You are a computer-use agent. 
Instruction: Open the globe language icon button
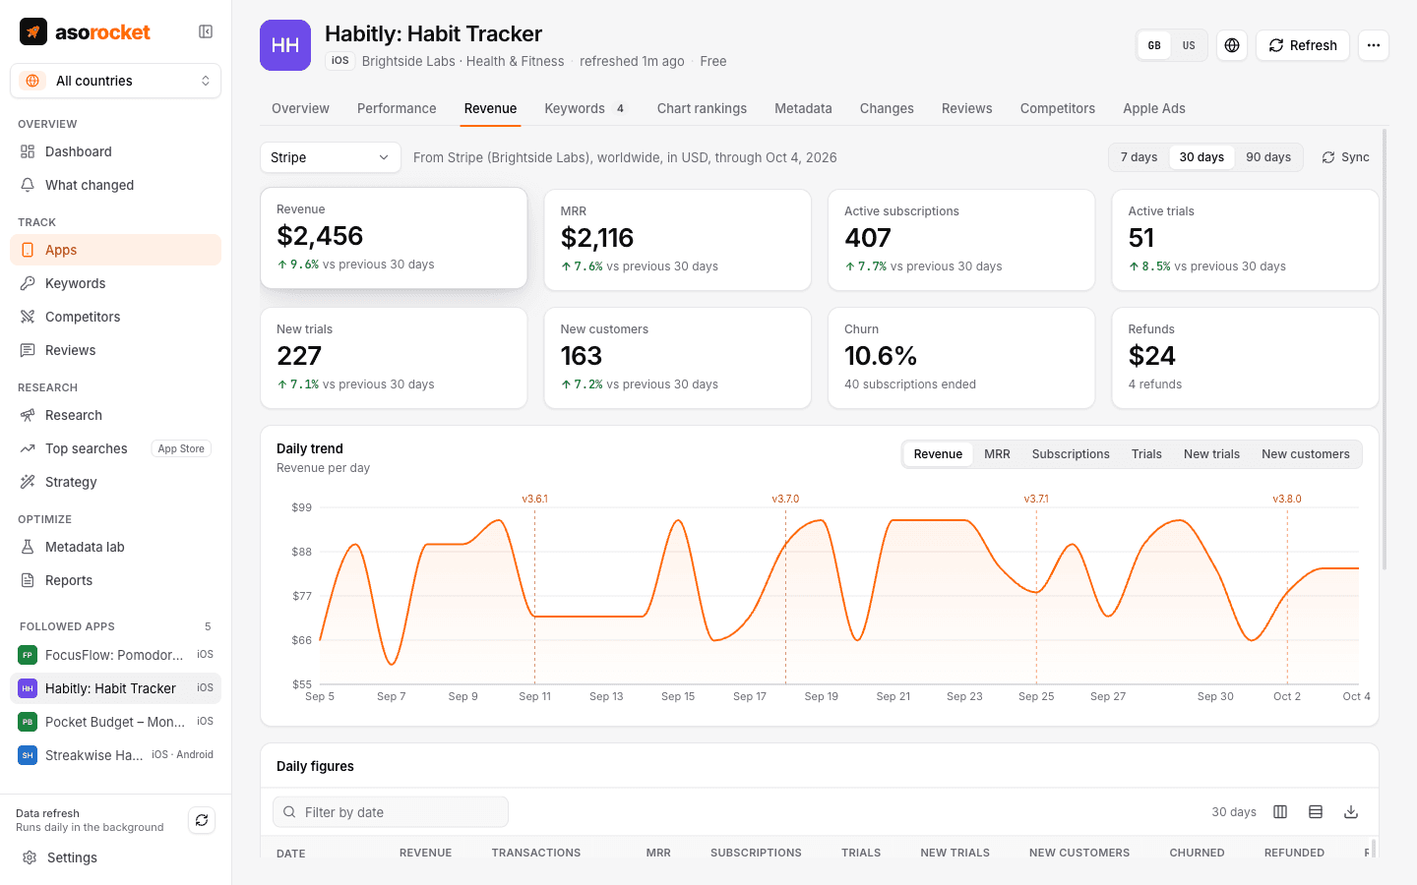coord(1232,45)
